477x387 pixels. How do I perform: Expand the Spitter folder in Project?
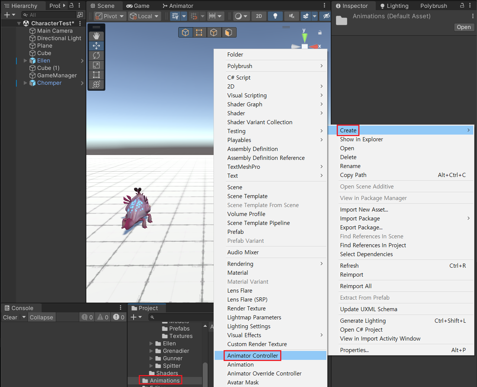tap(151, 366)
